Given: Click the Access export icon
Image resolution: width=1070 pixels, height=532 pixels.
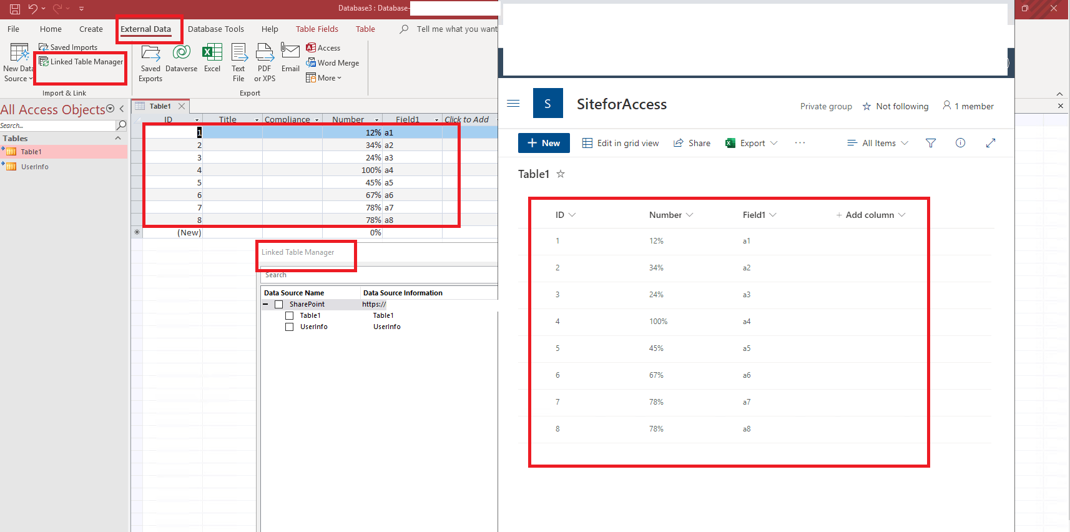Looking at the screenshot, I should tap(311, 47).
